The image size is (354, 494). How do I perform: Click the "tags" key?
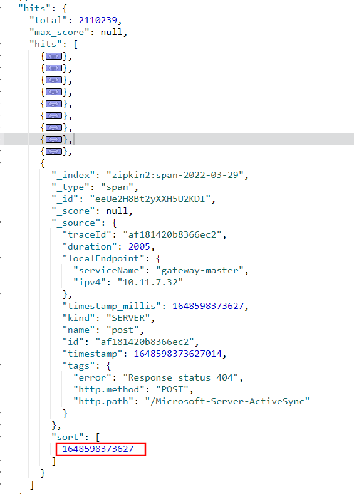[x=79, y=365]
